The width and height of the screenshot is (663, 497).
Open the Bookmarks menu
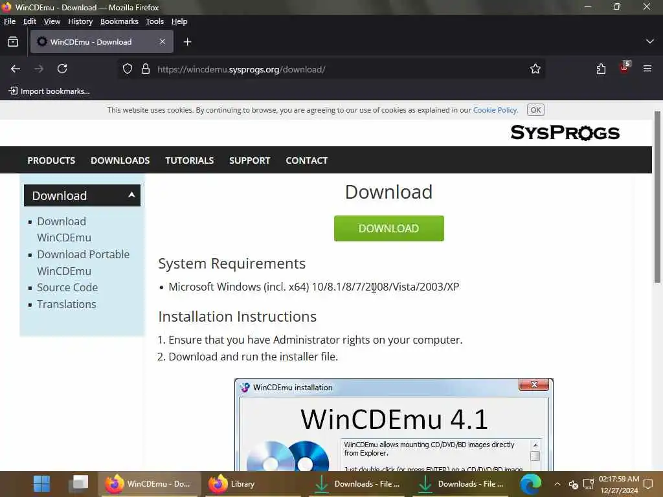(119, 21)
